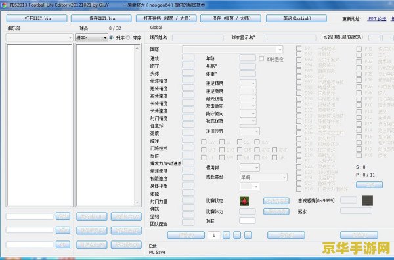
Task: Switch language with 英语(English) button
Action: coord(296,18)
